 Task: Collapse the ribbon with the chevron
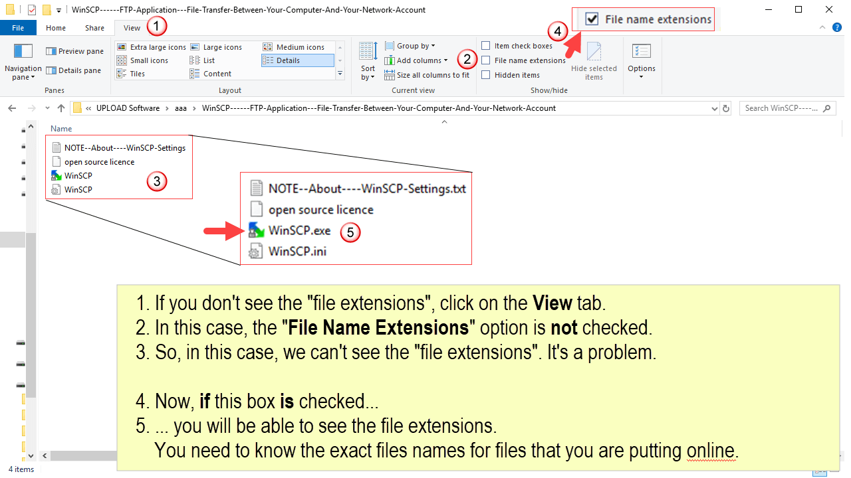822,27
